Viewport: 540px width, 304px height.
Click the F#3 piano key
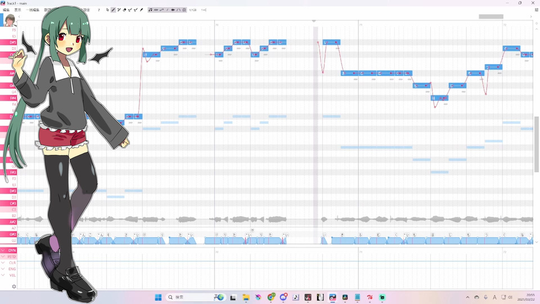point(8,172)
